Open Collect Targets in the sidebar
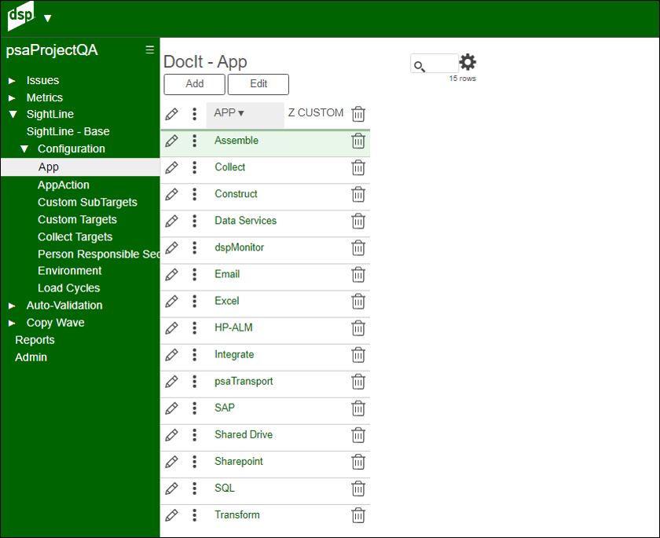Screen dimensions: 660x538 tap(75, 237)
